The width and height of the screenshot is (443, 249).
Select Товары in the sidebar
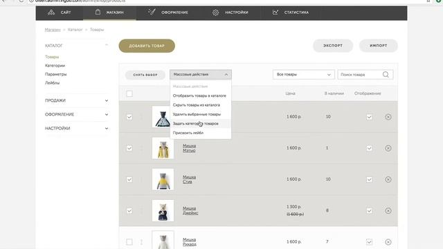pos(52,57)
